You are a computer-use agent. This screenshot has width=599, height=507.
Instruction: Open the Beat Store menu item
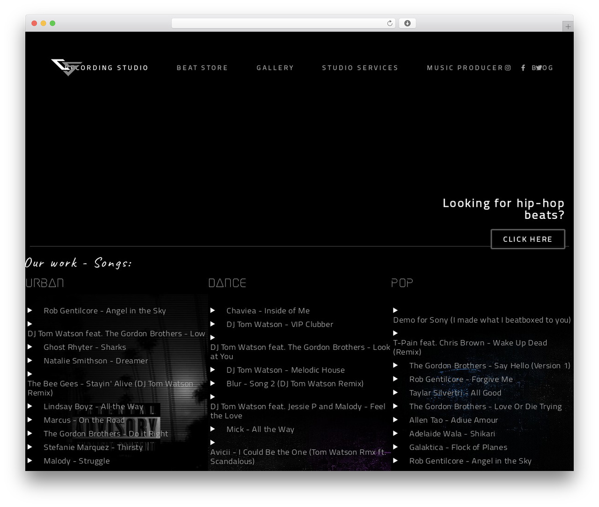click(x=202, y=68)
